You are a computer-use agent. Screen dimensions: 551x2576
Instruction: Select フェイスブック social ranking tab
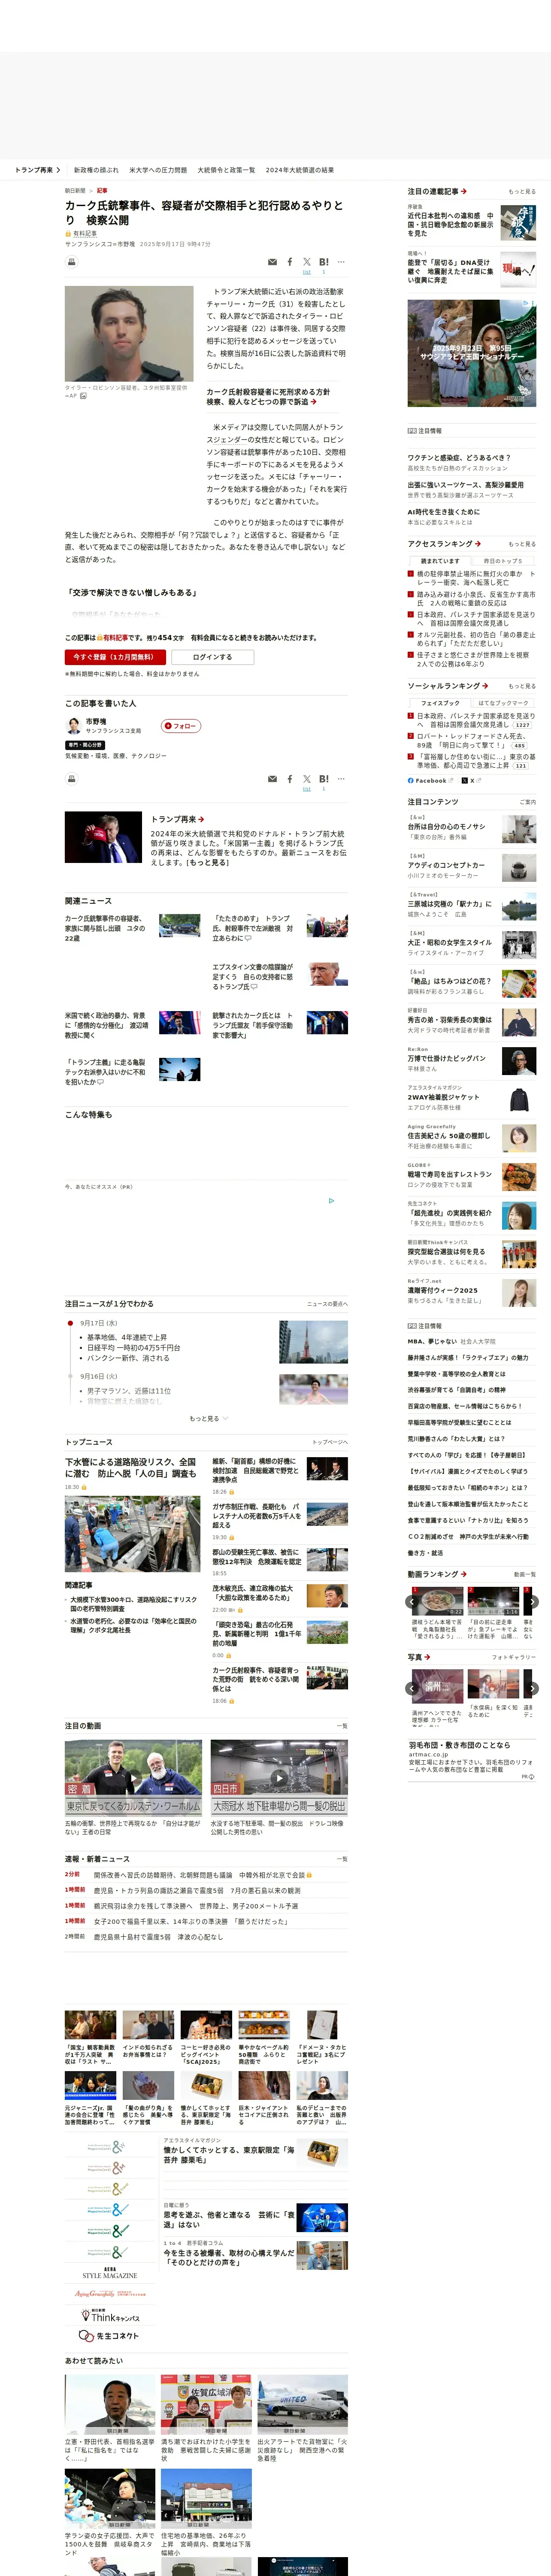point(440,703)
